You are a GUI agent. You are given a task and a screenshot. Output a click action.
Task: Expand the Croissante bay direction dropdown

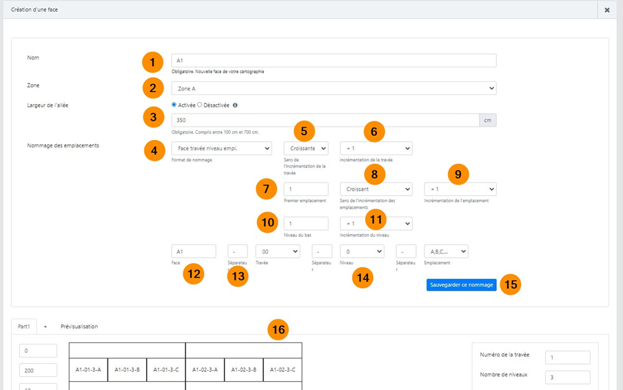305,148
